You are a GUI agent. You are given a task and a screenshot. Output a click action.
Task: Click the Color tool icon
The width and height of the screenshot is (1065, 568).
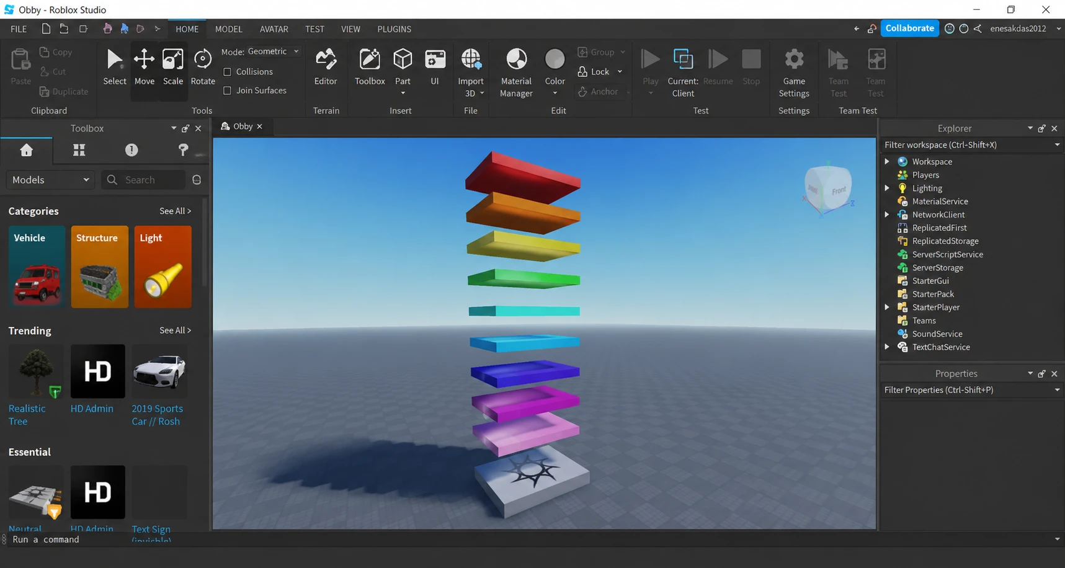[x=555, y=60]
